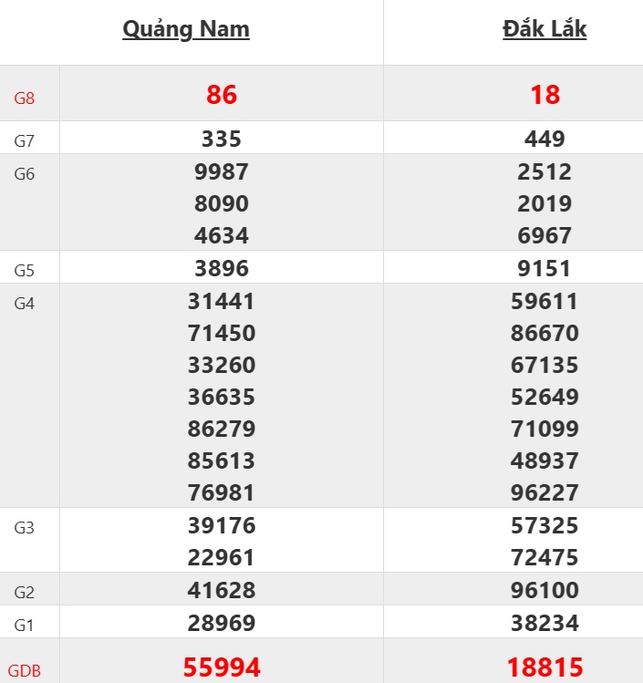Click the G6 prize row label

(25, 173)
